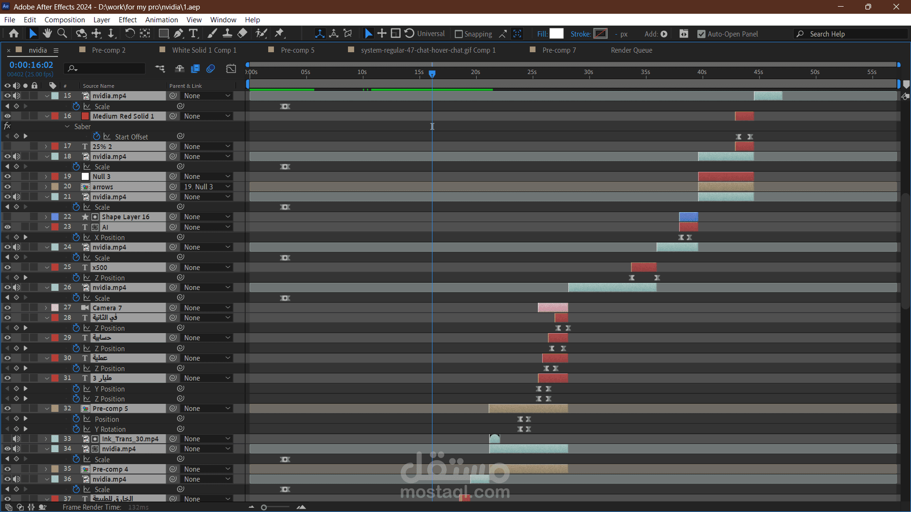
Task: Toggle the shy layers hide icon
Action: pos(179,69)
